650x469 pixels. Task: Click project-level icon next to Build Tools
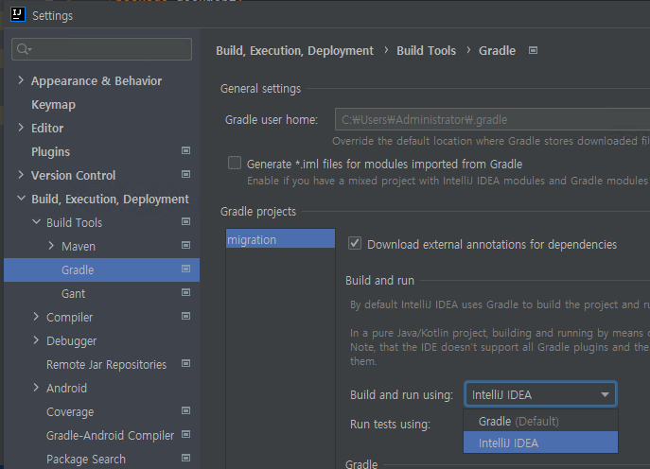click(x=185, y=221)
